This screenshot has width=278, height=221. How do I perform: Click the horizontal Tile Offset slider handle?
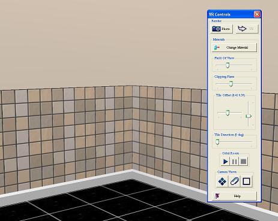click(x=228, y=113)
